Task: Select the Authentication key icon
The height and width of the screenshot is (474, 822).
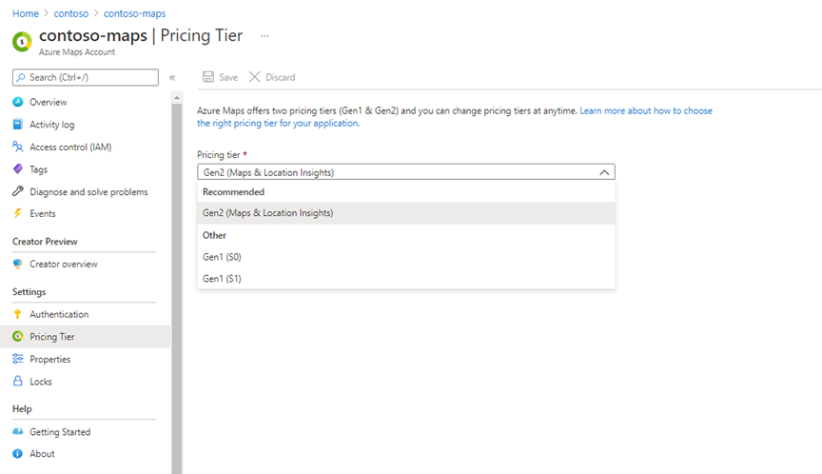Action: [x=17, y=314]
